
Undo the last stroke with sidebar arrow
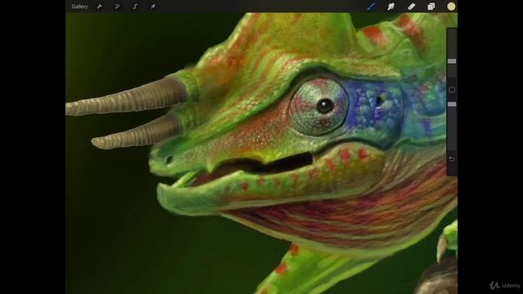pyautogui.click(x=452, y=159)
